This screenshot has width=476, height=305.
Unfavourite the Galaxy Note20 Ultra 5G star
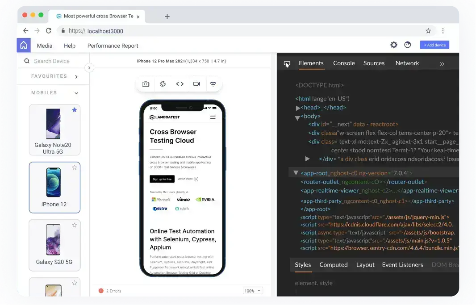pos(75,110)
